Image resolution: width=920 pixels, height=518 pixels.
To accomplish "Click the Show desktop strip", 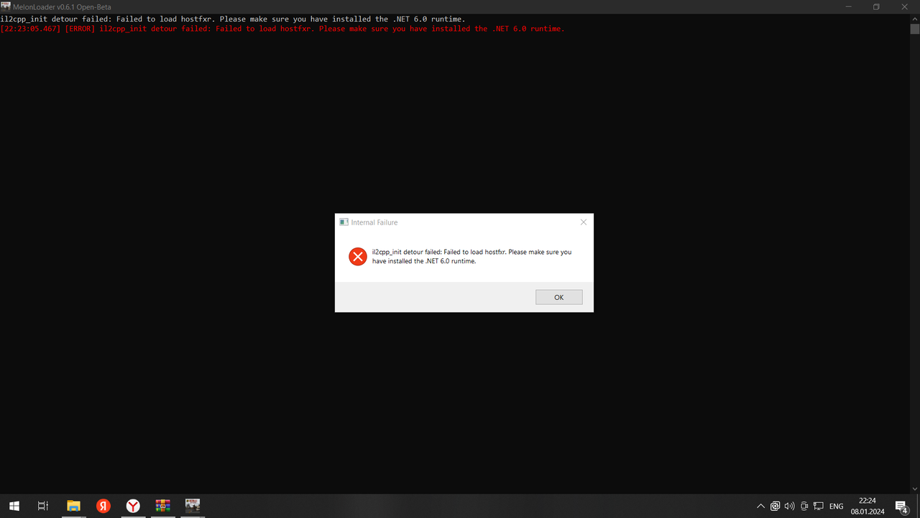I will pos(918,506).
